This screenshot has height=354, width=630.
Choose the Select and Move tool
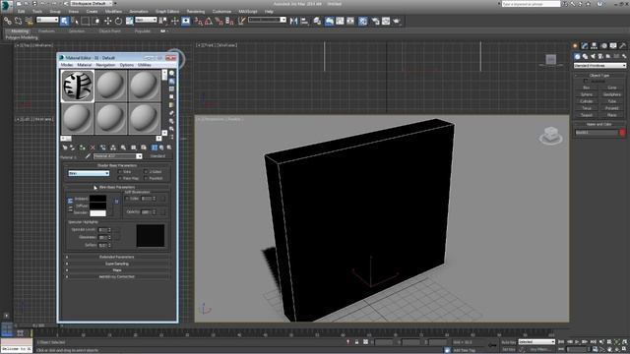pyautogui.click(x=107, y=21)
